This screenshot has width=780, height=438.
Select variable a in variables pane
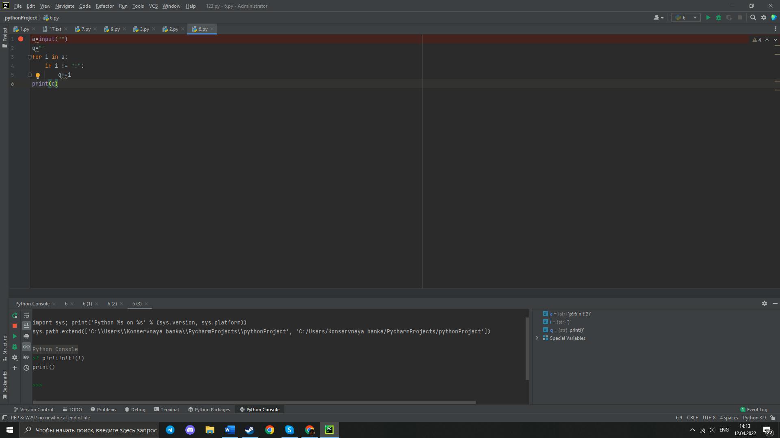[567, 313]
